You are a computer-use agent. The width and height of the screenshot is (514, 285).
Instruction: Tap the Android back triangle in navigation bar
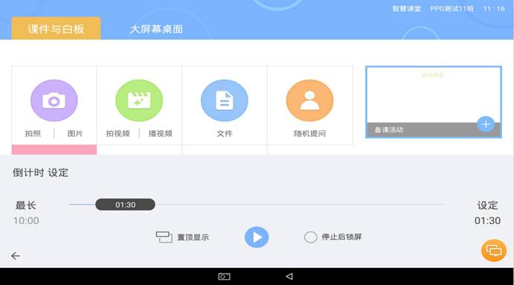tap(289, 277)
